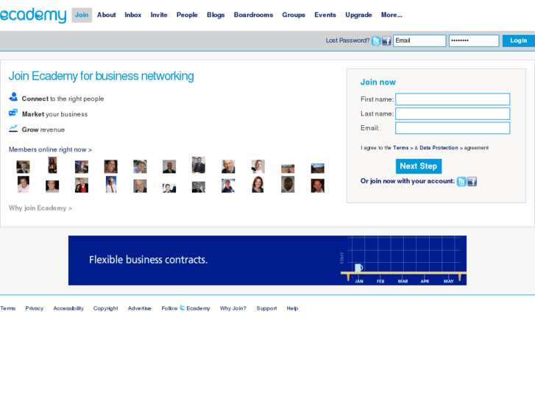Open Events in top navigation
535x401 pixels.
coord(325,15)
